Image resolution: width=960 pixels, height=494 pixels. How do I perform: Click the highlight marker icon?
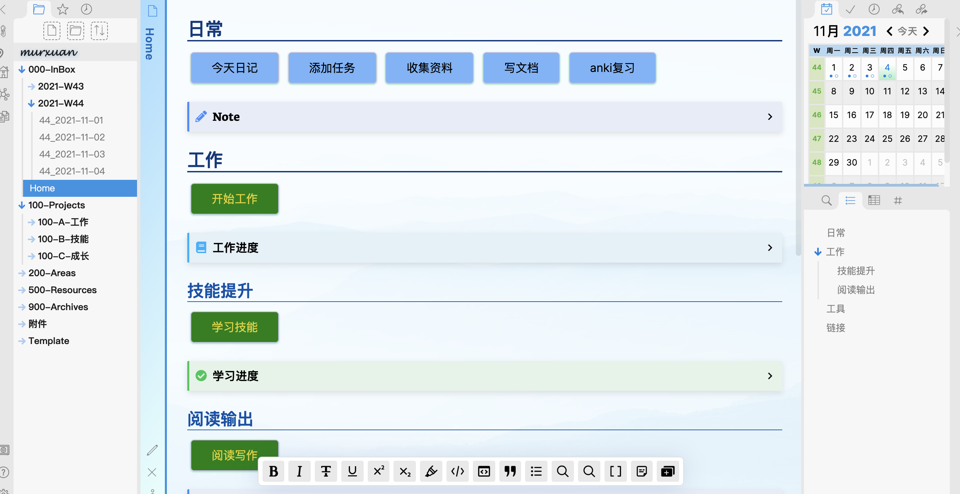point(431,471)
